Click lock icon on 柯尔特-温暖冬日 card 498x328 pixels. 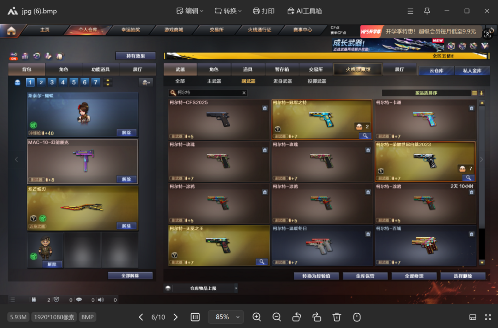click(368, 234)
